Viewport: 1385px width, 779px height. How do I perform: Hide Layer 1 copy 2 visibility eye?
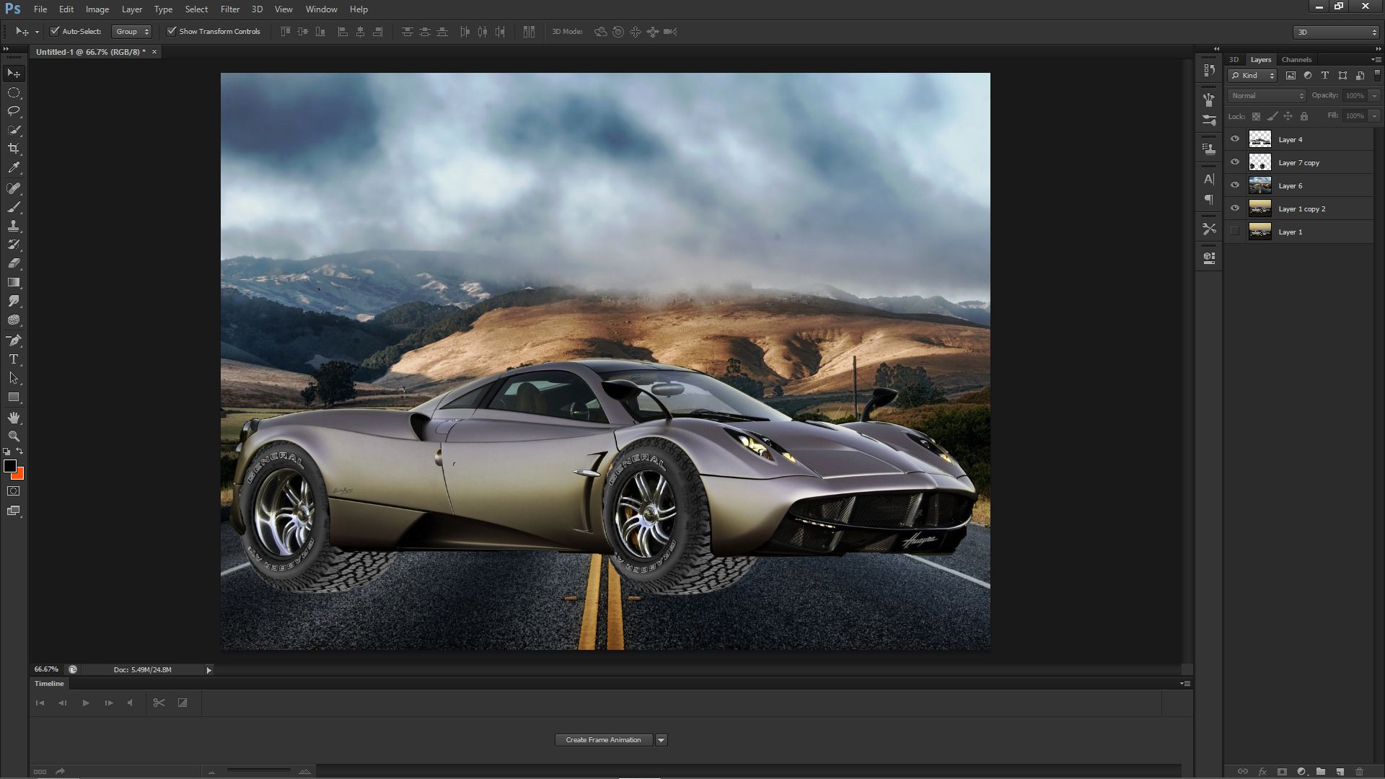(x=1235, y=208)
